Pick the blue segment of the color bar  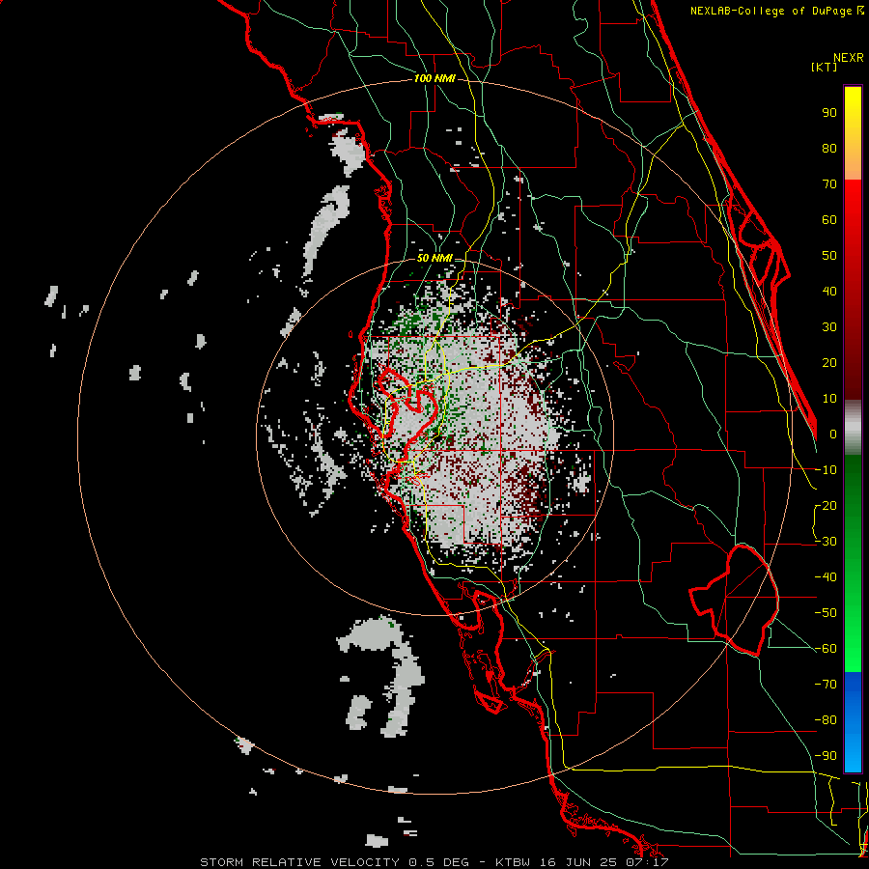pos(853,721)
